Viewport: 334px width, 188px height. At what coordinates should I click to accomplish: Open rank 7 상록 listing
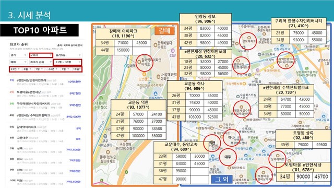(x=45, y=150)
